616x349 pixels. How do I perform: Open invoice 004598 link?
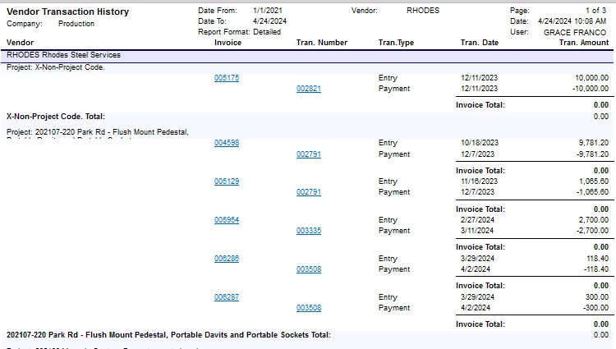click(227, 143)
